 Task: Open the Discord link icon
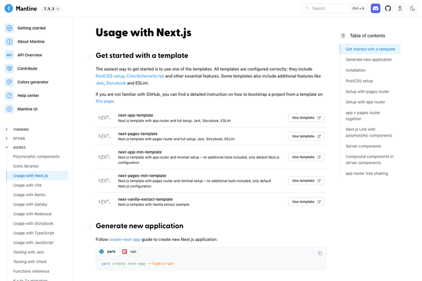376,8
